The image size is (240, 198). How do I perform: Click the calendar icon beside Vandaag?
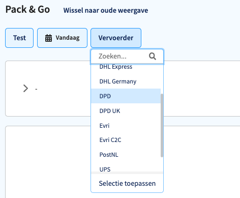pyautogui.click(x=48, y=38)
